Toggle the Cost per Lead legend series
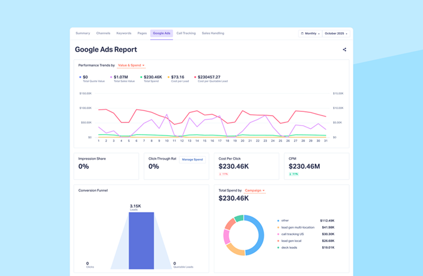 (x=178, y=79)
